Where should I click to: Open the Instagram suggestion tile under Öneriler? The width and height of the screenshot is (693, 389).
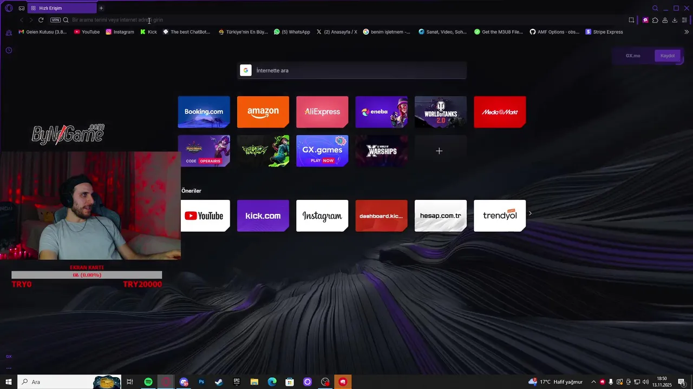tap(322, 216)
